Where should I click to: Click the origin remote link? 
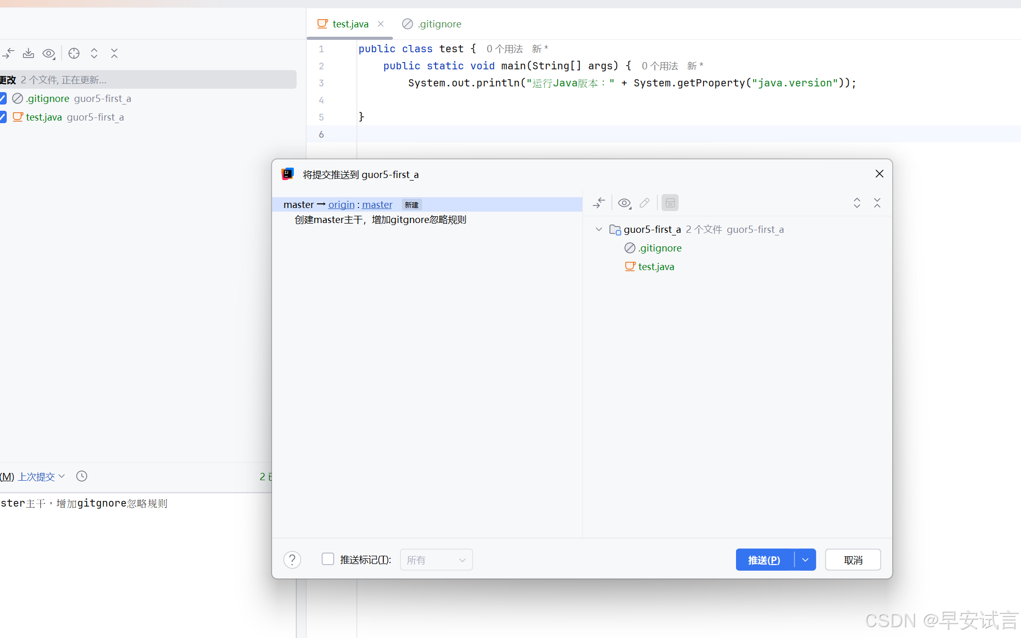click(x=341, y=205)
